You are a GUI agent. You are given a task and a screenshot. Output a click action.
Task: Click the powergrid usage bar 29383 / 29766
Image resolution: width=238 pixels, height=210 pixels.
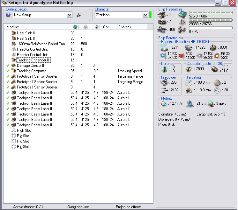[x=211, y=20]
